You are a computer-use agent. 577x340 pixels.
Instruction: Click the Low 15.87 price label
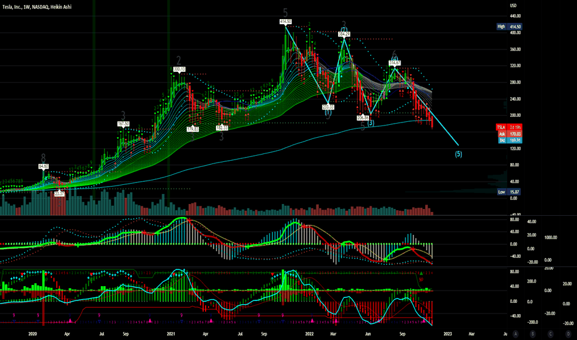click(x=509, y=192)
